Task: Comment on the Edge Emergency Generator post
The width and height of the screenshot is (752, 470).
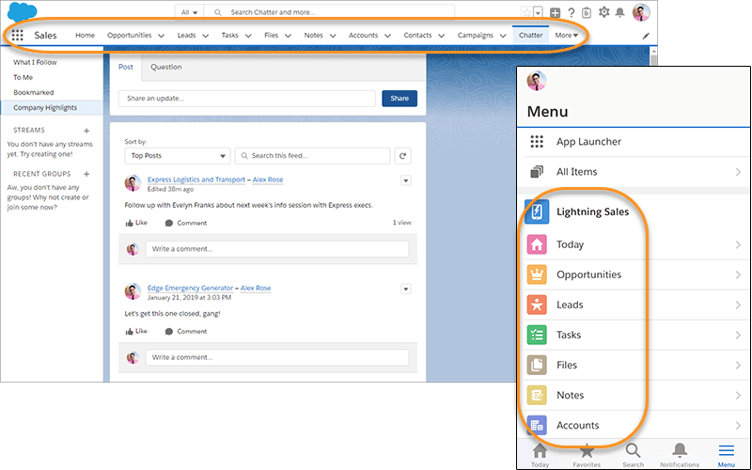Action: click(186, 332)
